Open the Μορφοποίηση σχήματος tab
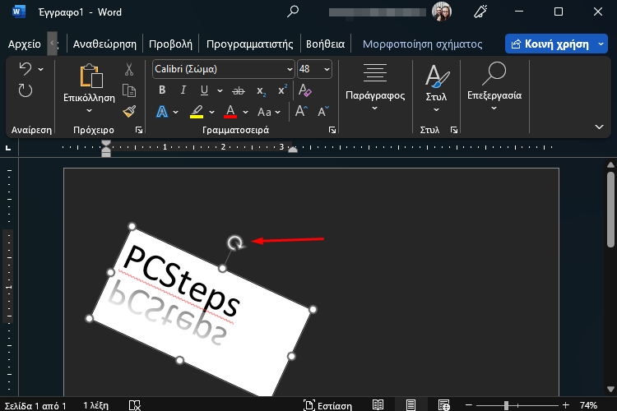Viewport: 617px width, 411px height. [x=422, y=44]
